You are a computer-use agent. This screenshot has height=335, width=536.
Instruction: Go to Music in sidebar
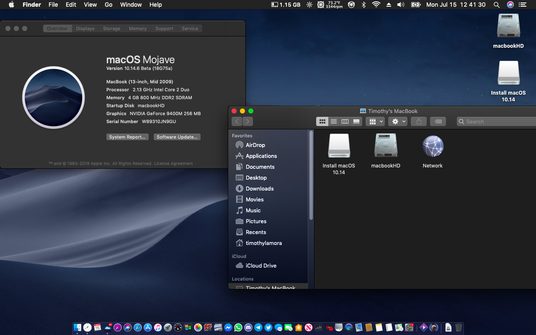coord(253,210)
